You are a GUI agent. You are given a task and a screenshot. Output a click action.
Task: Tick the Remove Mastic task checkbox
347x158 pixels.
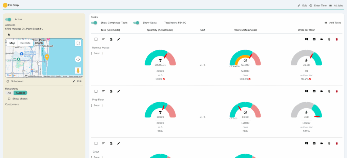96,39
